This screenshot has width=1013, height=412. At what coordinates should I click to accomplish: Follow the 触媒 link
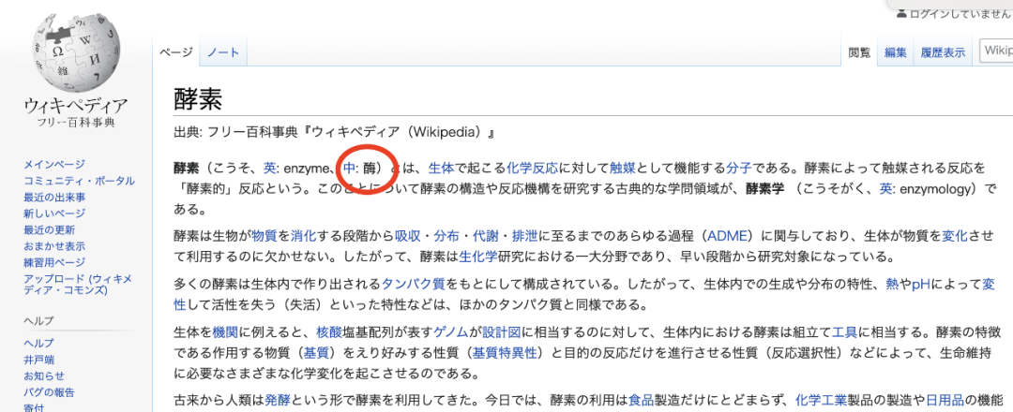point(623,169)
